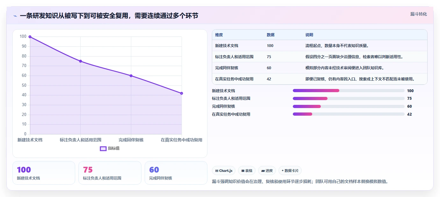Click the headline beginning '一条研发知识从被写下'

click(x=109, y=16)
